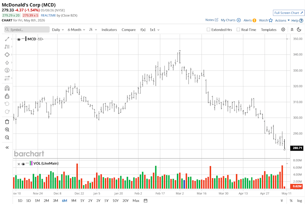Collapse the volume pane chevron

[287, 164]
